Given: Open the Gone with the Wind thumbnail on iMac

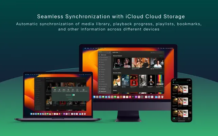Looking at the screenshot, I should (141, 63).
